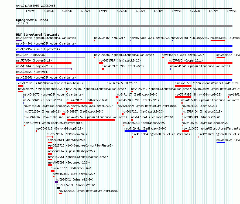Click the black bar under nsv5865739
240x204 pixels.
click(x=58, y=188)
